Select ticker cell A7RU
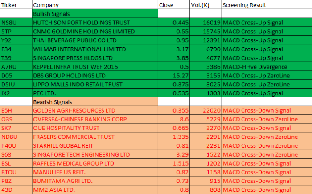The height and width of the screenshot is (194, 312). pyautogui.click(x=16, y=67)
